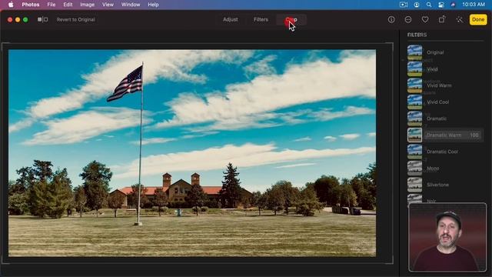Open the Window menu
The image size is (492, 277).
click(131, 5)
